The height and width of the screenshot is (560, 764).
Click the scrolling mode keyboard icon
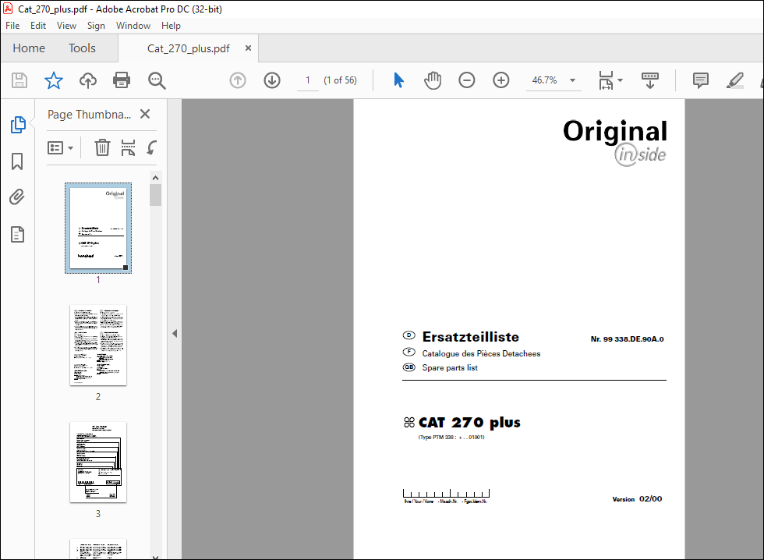pyautogui.click(x=650, y=80)
